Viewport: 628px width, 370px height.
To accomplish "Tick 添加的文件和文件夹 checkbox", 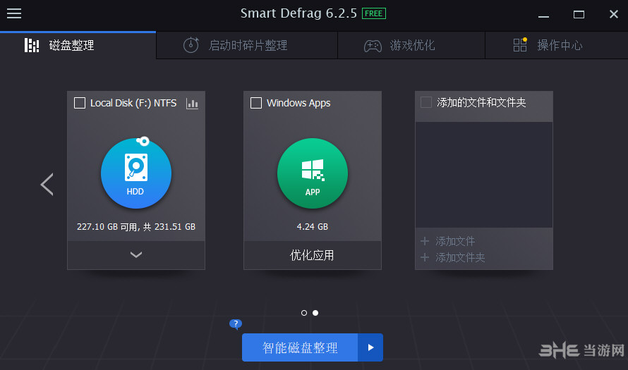I will click(426, 102).
